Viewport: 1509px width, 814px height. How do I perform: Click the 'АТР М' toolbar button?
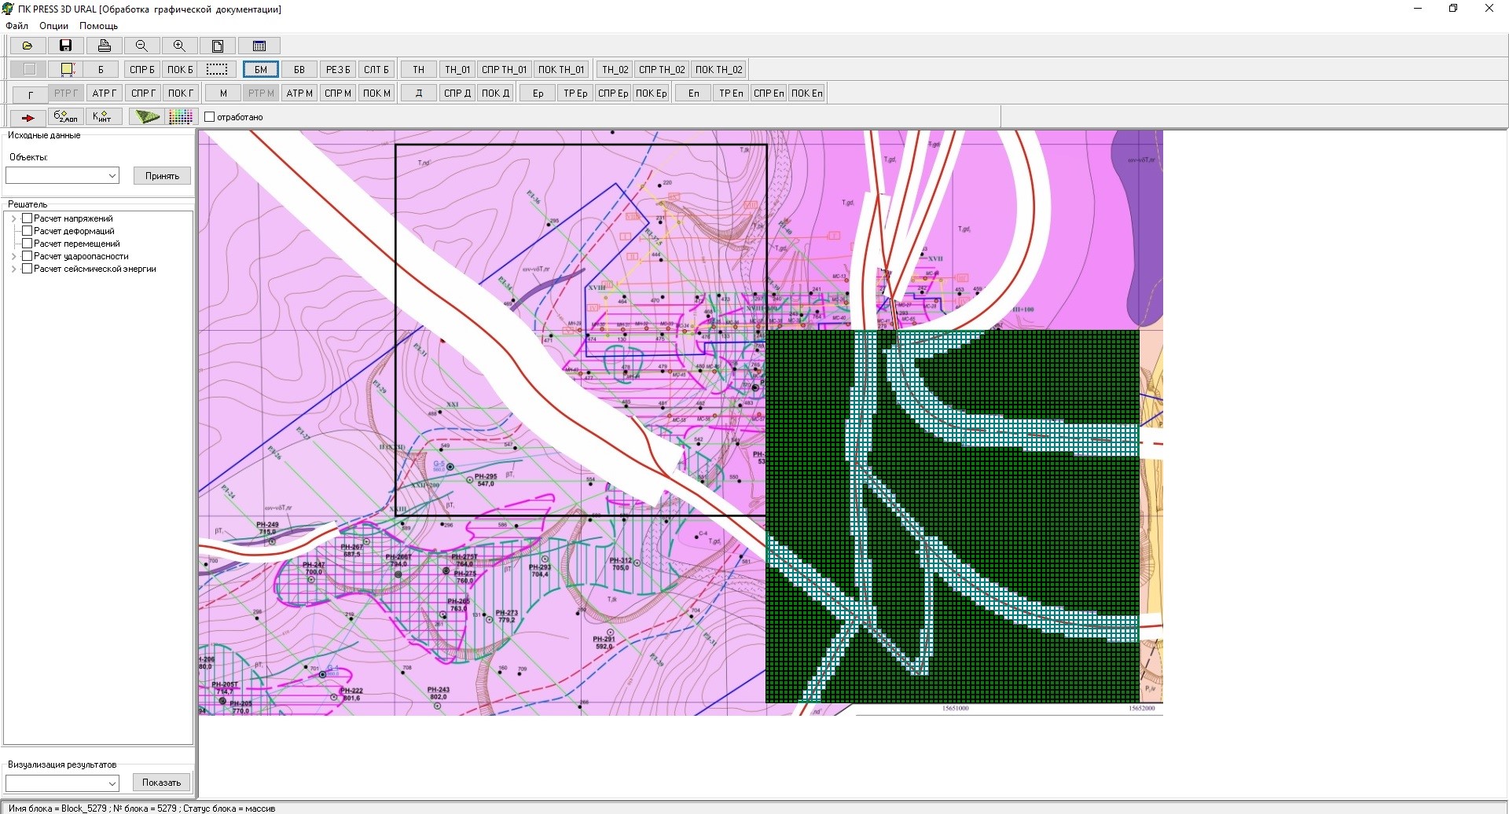point(299,93)
